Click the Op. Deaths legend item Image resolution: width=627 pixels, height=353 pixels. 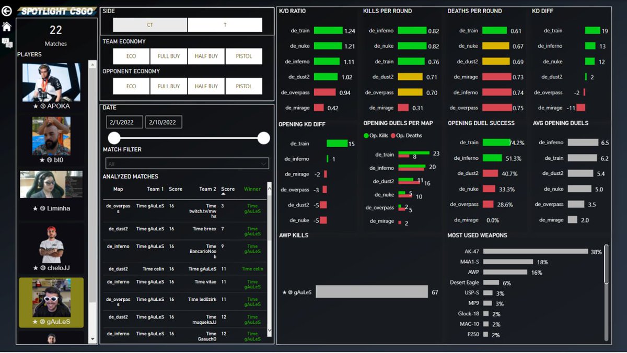coord(406,136)
